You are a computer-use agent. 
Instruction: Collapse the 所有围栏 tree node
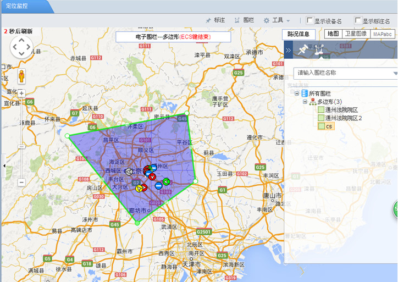point(297,94)
